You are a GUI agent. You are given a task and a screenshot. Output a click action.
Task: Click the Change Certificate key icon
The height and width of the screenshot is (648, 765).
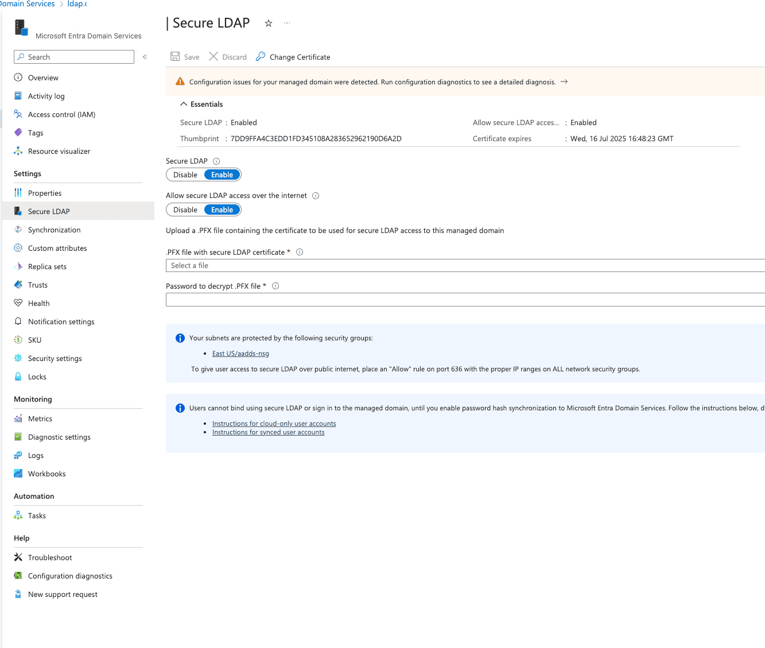pyautogui.click(x=261, y=56)
